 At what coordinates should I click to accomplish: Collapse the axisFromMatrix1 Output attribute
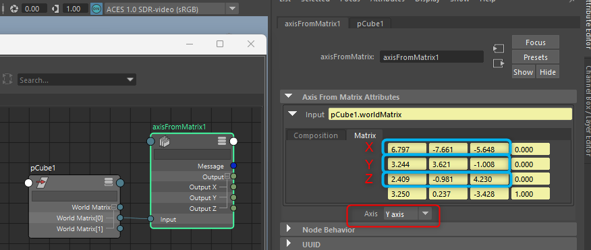(227, 176)
